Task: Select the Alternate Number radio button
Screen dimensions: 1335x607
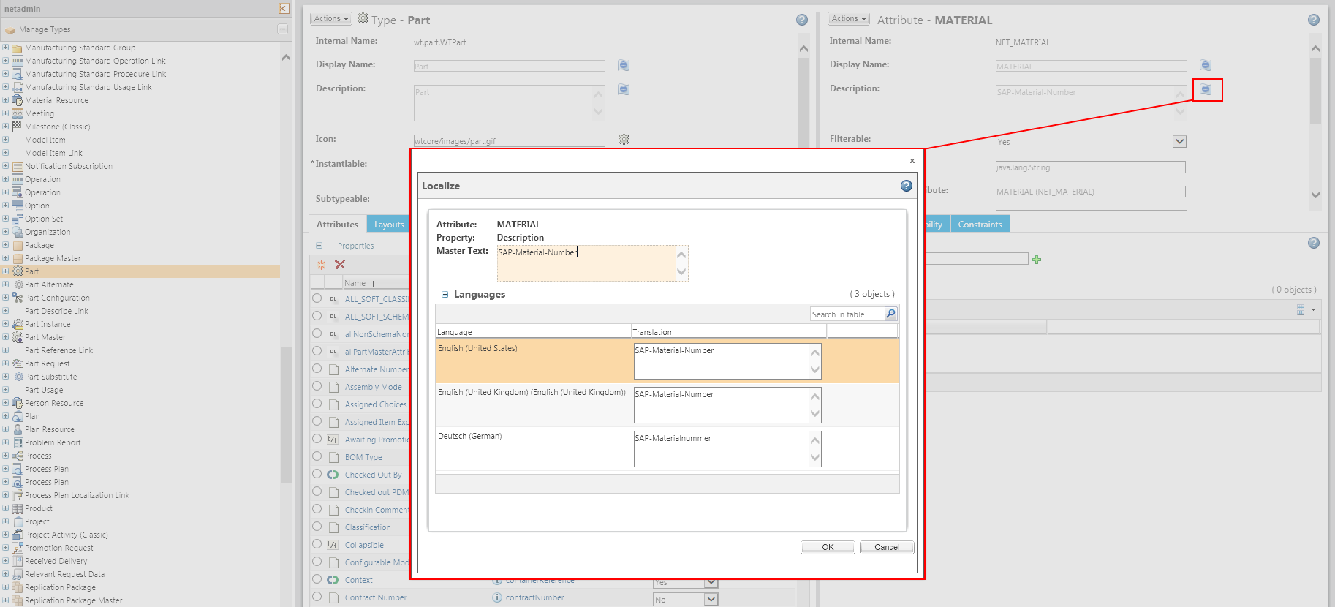Action: click(x=317, y=369)
